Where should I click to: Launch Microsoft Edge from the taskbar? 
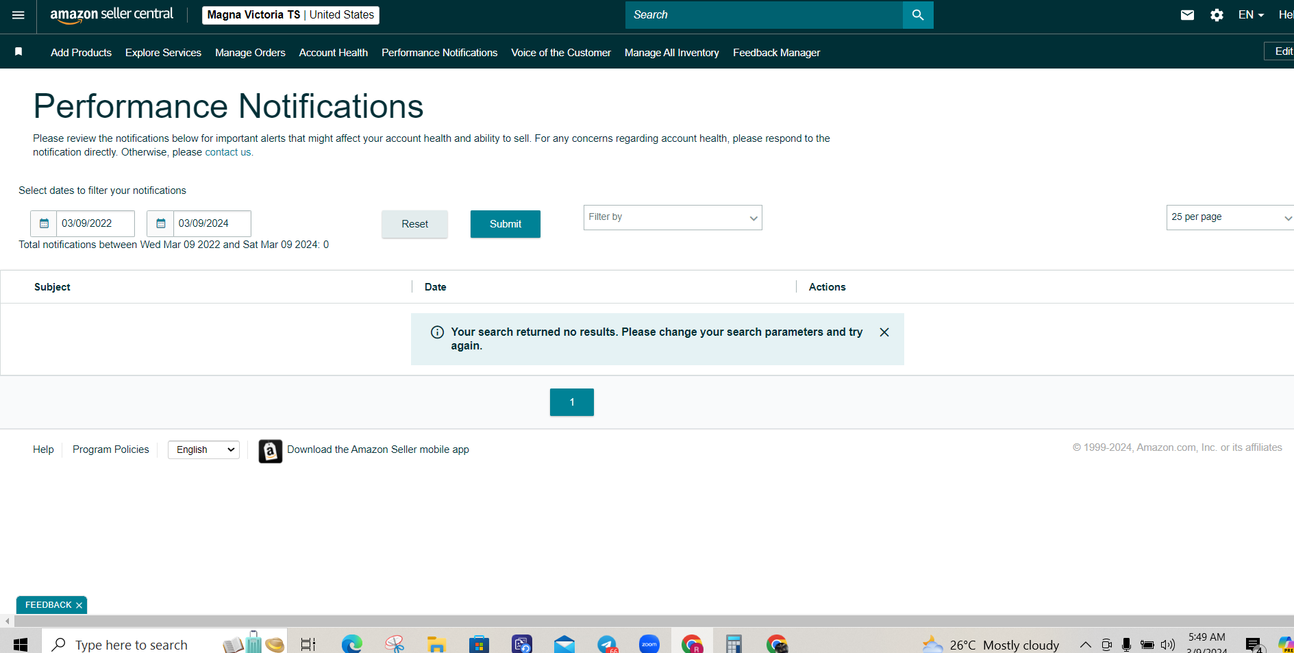(x=351, y=644)
